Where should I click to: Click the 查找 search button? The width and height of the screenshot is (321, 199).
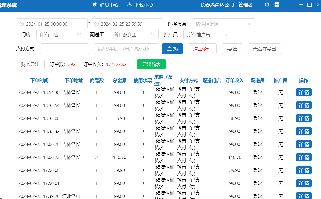172,49
